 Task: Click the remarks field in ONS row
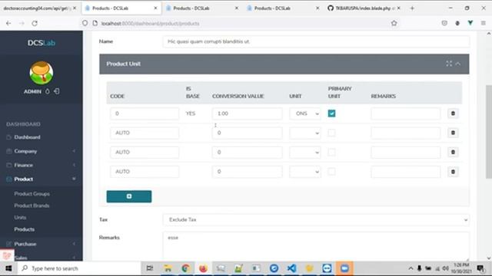click(406, 113)
